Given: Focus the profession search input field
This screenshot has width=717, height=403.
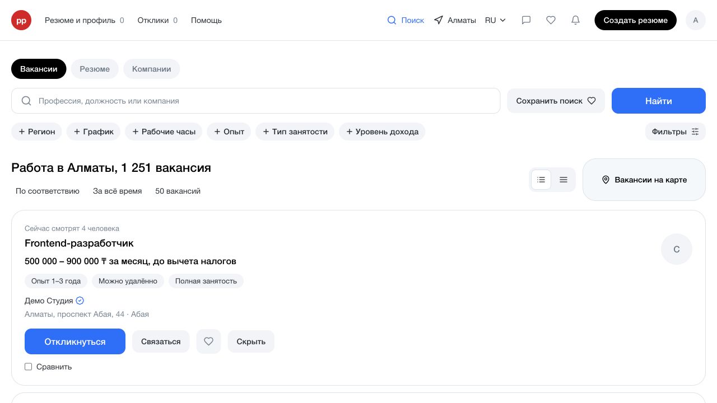Looking at the screenshot, I should tap(255, 101).
